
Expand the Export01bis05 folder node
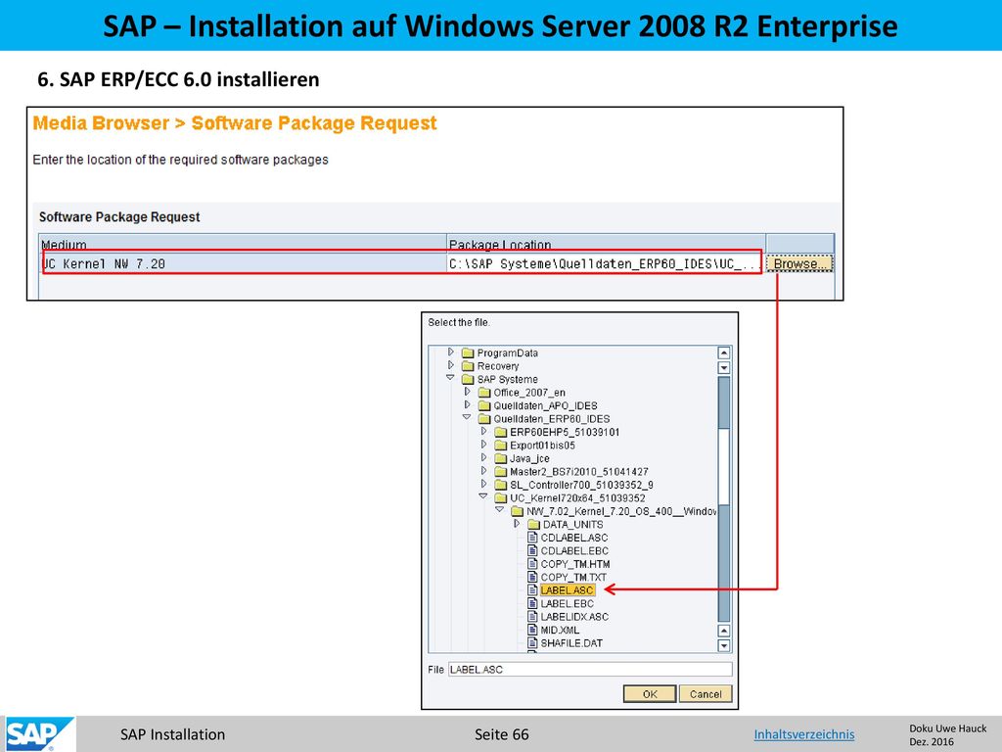[x=483, y=445]
